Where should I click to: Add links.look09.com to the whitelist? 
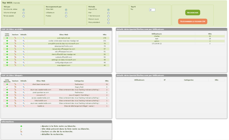click(x=7, y=101)
